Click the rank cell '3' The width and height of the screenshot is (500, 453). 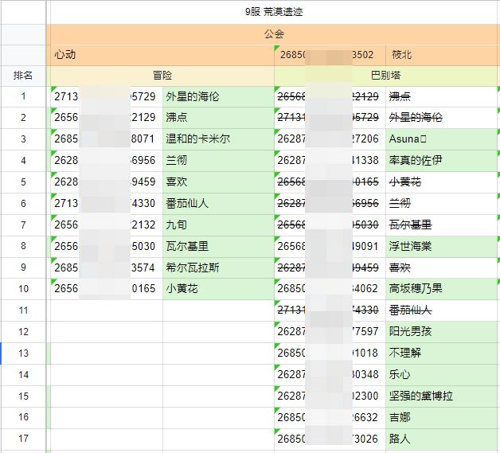coord(23,139)
